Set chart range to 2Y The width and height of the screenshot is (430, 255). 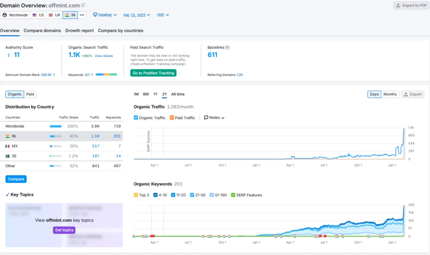[x=164, y=94]
